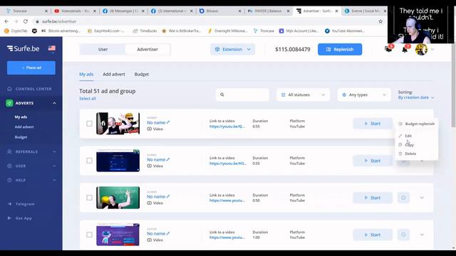The height and width of the screenshot is (256, 456).
Task: Open first ad's youtu.be video link
Action: [227, 127]
